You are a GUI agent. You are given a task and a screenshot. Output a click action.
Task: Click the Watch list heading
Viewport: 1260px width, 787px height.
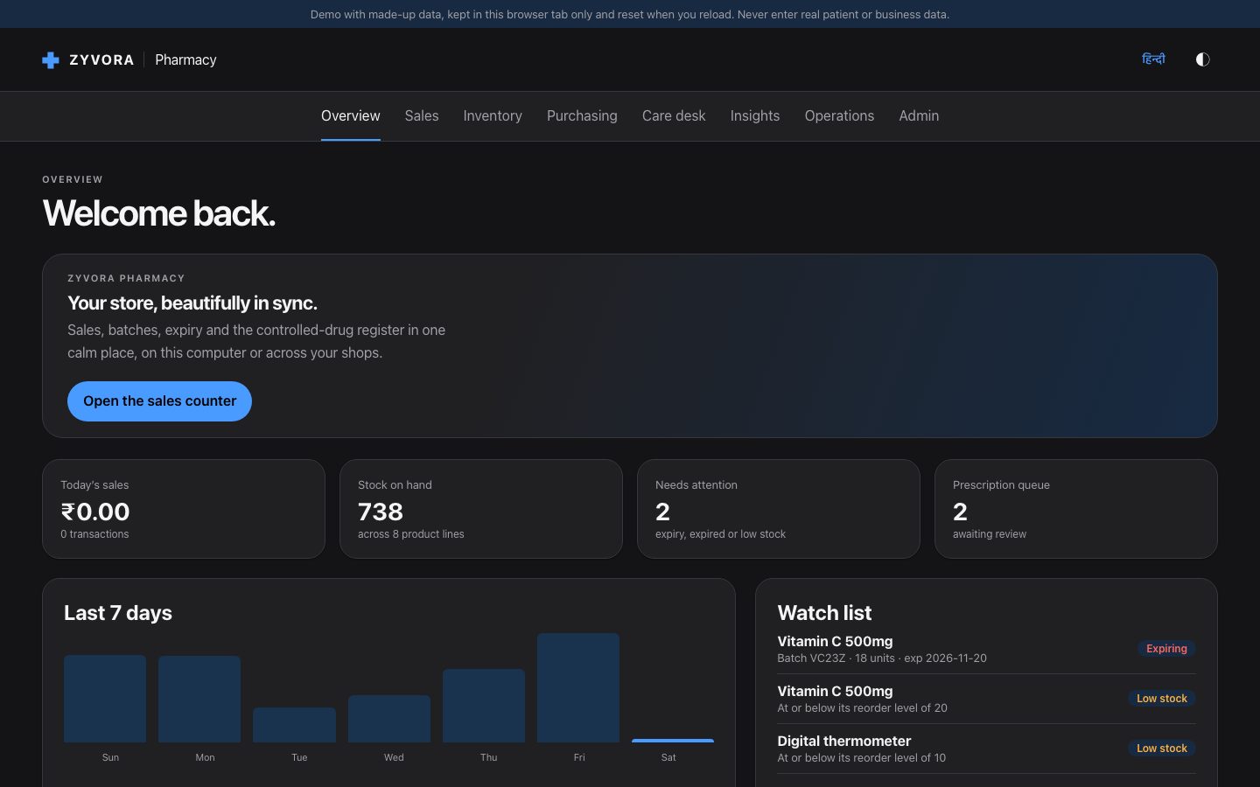pyautogui.click(x=824, y=613)
